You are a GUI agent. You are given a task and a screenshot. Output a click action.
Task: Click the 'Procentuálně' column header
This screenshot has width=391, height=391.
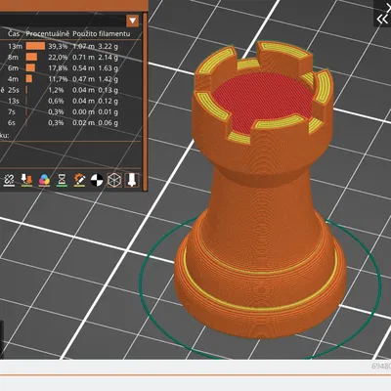coord(48,33)
